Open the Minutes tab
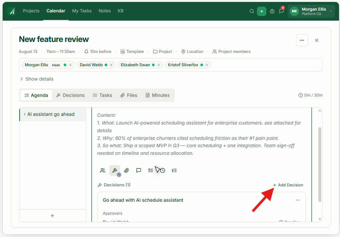The image size is (340, 237). tap(158, 95)
